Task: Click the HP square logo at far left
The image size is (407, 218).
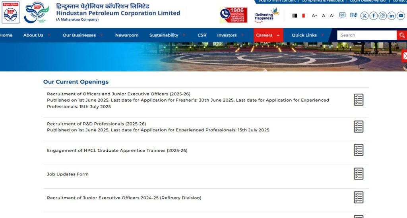Action: pyautogui.click(x=11, y=12)
